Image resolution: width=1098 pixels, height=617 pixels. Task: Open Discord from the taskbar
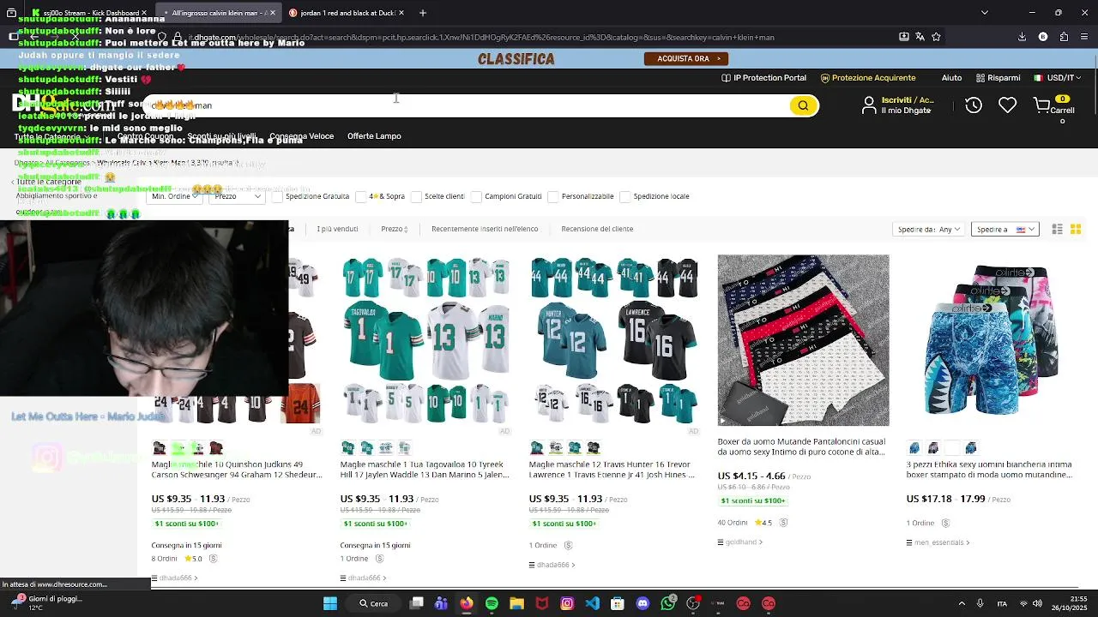click(x=643, y=603)
